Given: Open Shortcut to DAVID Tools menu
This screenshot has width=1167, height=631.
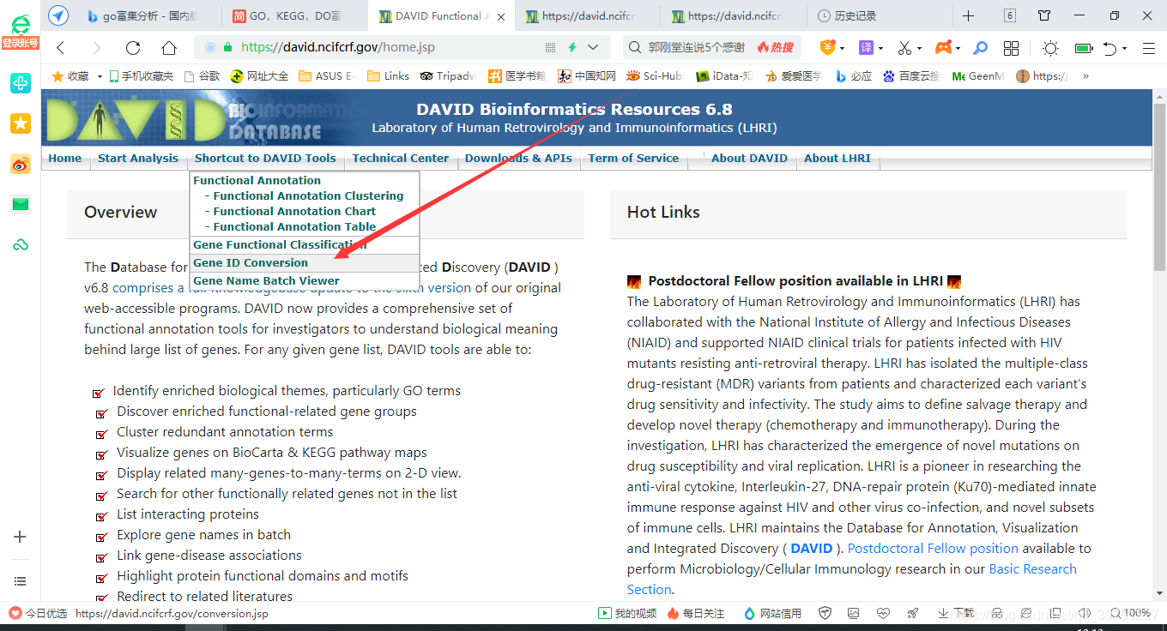Looking at the screenshot, I should point(265,158).
